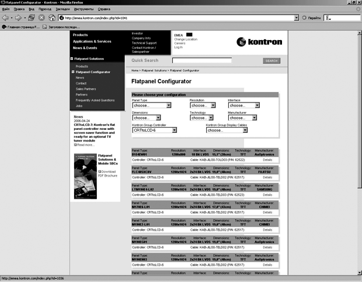This screenshot has height=282, width=362.
Task: Open the address bar URL dropdown
Action: coord(297,18)
